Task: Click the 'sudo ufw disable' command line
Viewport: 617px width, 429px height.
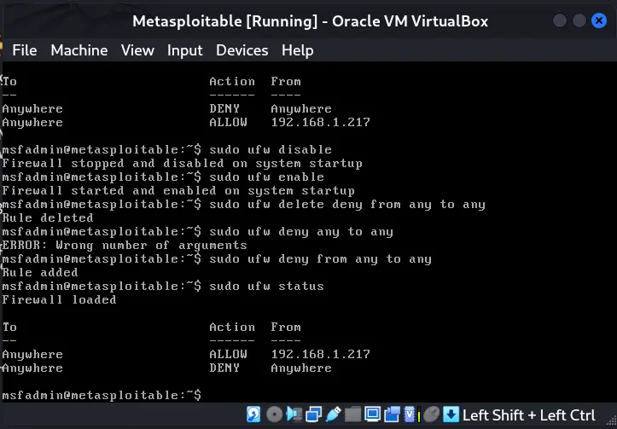Action: coord(167,150)
